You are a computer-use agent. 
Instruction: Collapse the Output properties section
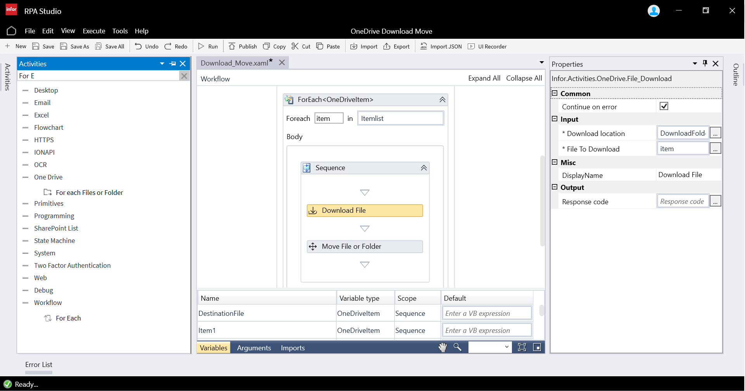pos(555,187)
